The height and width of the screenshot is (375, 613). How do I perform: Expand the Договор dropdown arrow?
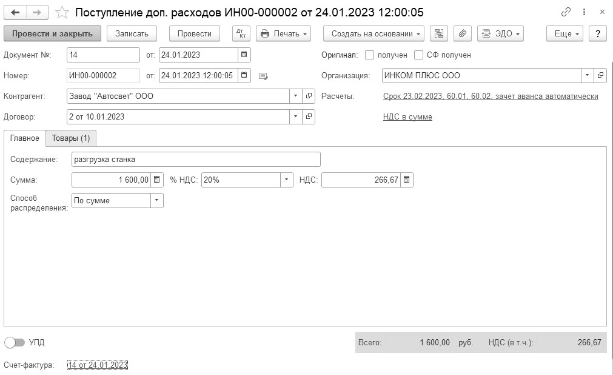pos(295,117)
